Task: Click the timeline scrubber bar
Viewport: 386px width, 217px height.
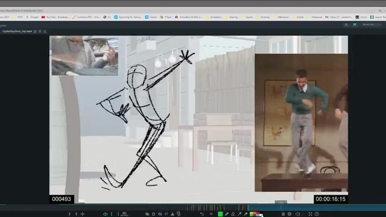Action: point(193,207)
